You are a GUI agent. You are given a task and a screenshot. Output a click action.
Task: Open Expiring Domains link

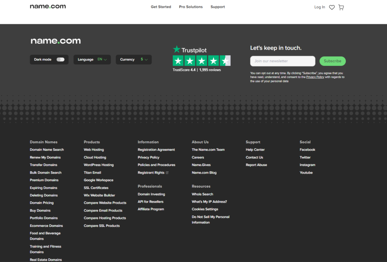click(x=43, y=188)
